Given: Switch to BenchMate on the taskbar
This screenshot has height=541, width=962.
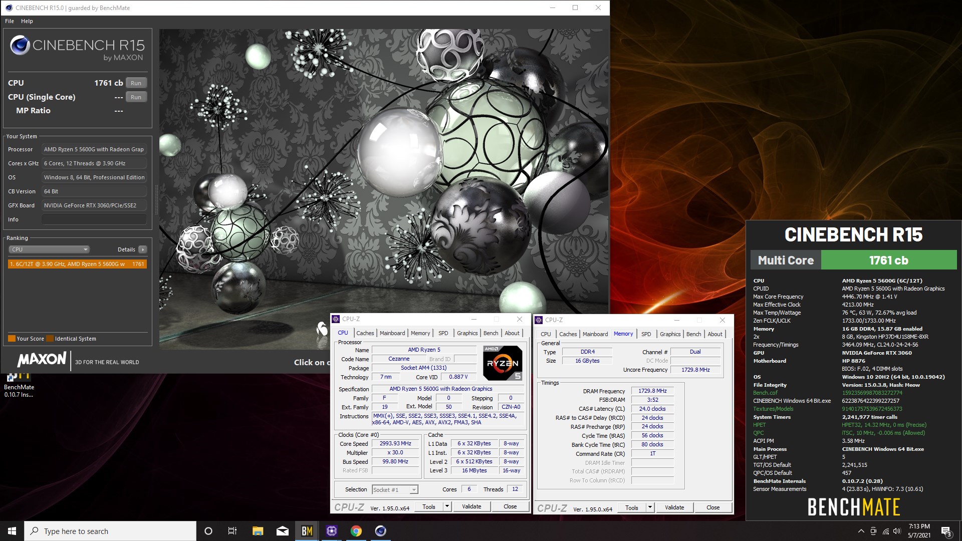Looking at the screenshot, I should click(x=307, y=531).
